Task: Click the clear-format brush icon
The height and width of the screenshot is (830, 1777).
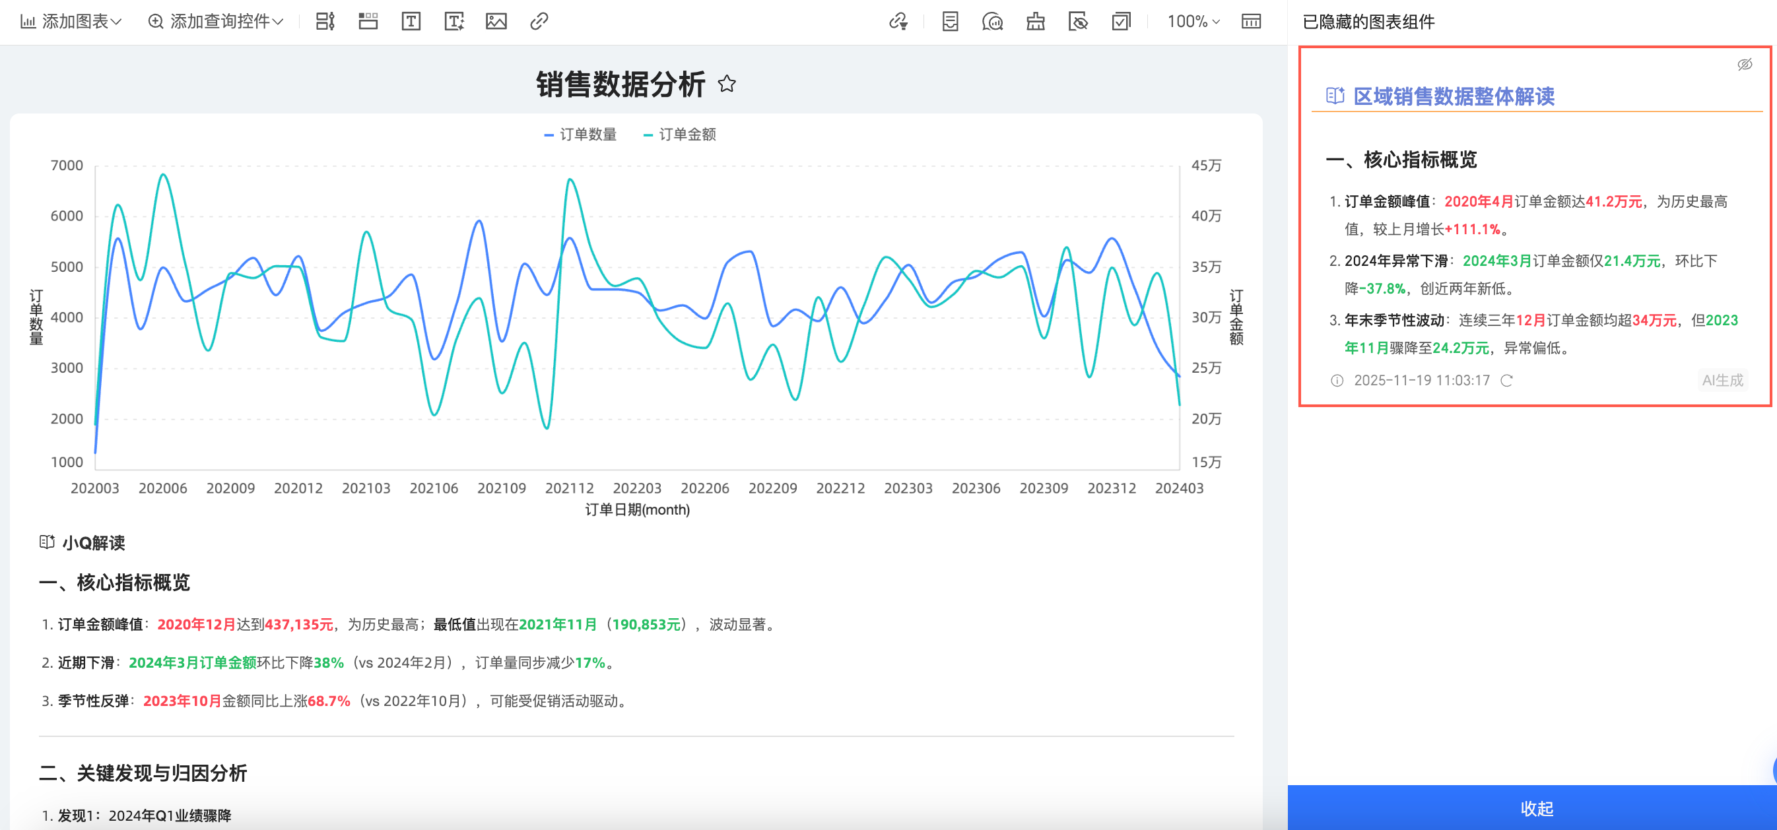Action: pos(1035,21)
